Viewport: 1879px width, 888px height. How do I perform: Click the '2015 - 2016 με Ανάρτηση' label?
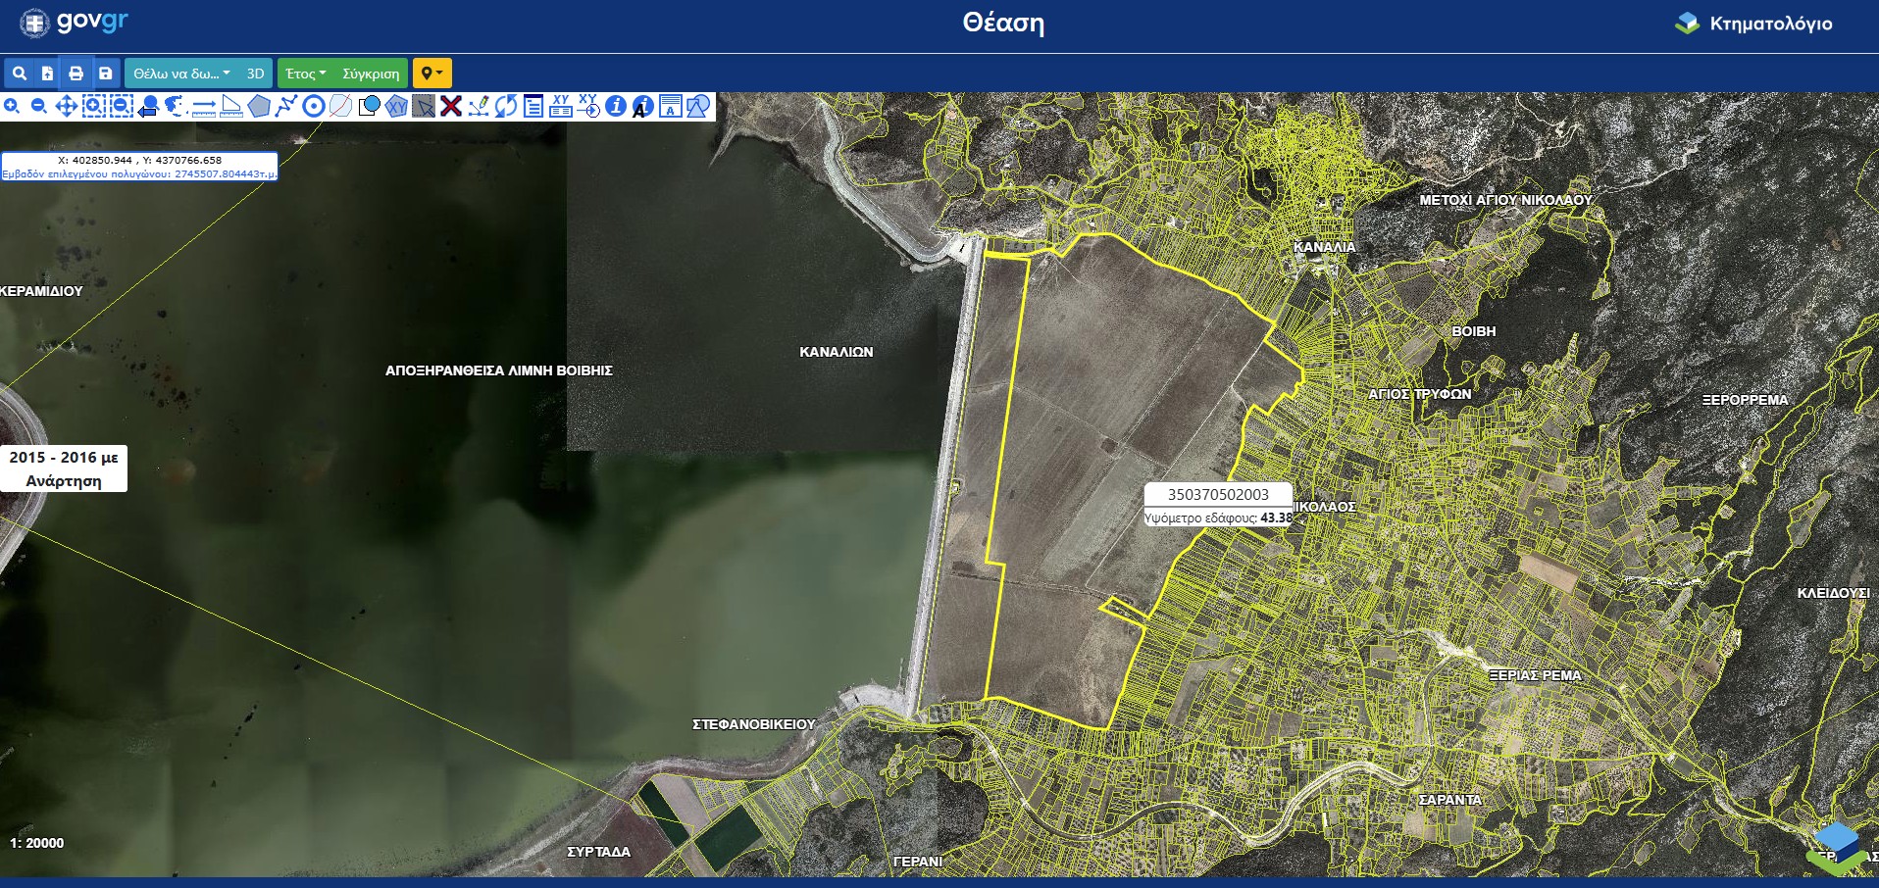coord(64,469)
